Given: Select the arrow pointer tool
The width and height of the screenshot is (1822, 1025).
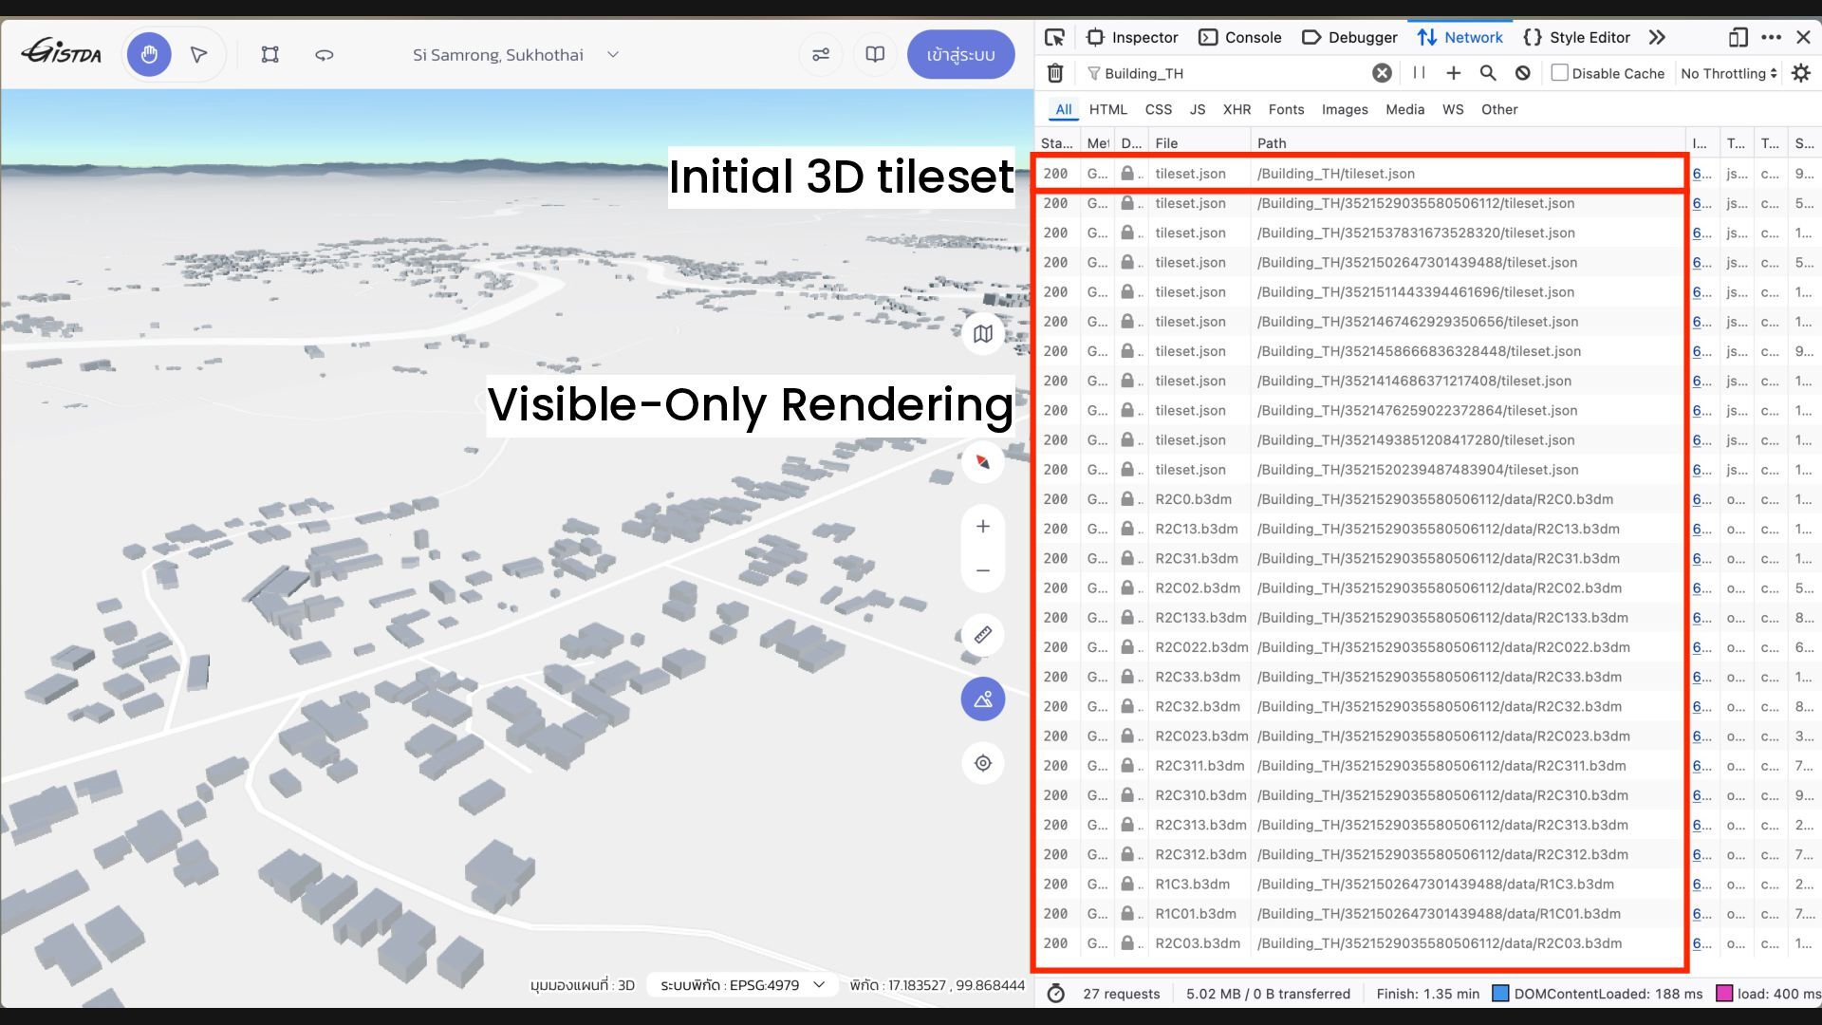Looking at the screenshot, I should [198, 55].
